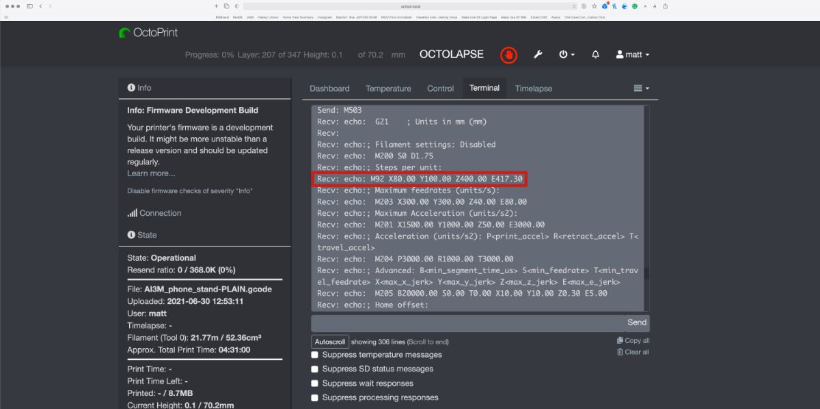The width and height of the screenshot is (820, 409).
Task: Click the bookmark star icon in browser
Action: point(594,6)
